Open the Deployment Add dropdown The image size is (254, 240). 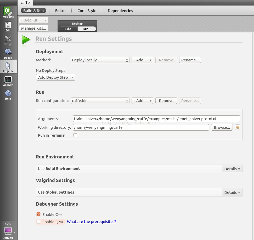pyautogui.click(x=142, y=60)
